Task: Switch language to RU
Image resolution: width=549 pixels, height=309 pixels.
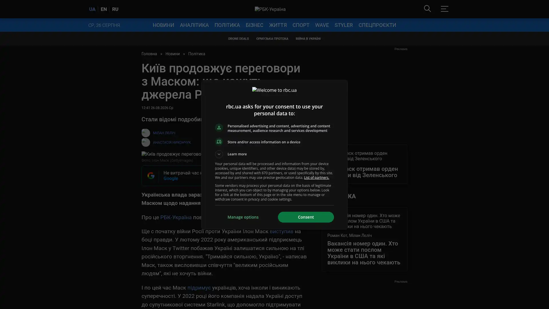Action: tap(115, 9)
